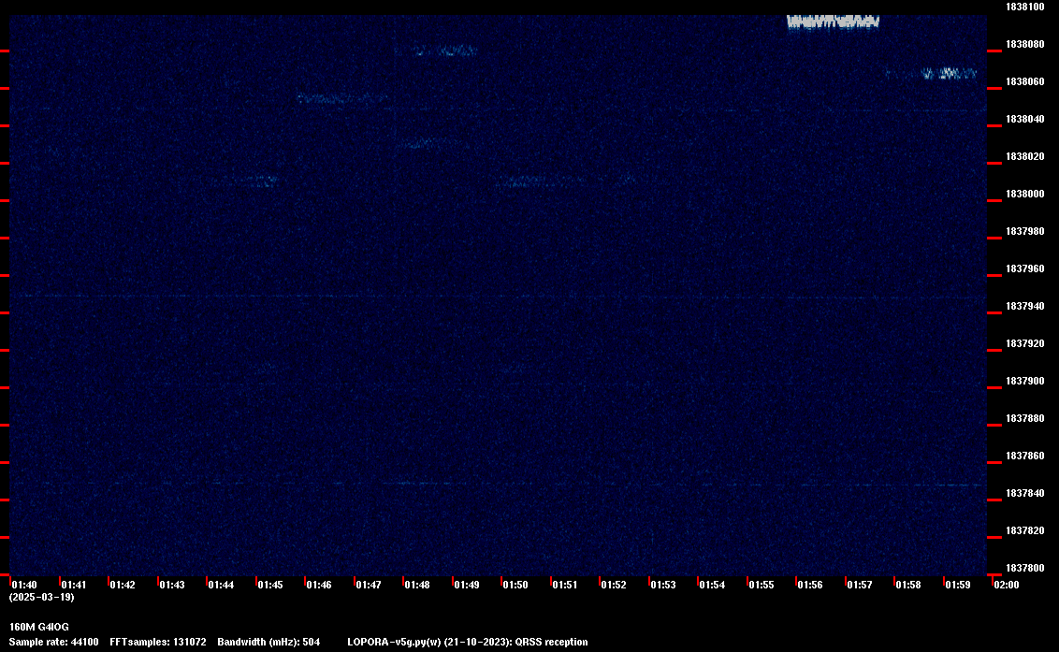Click the 1837840 frequency label

pos(1024,493)
